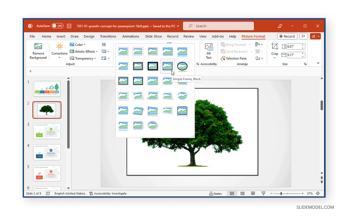348x216 pixels.
Task: Switch to Slide Sorter view
Action: [242, 193]
